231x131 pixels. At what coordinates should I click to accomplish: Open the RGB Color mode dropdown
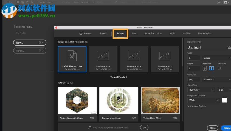(x=201, y=90)
